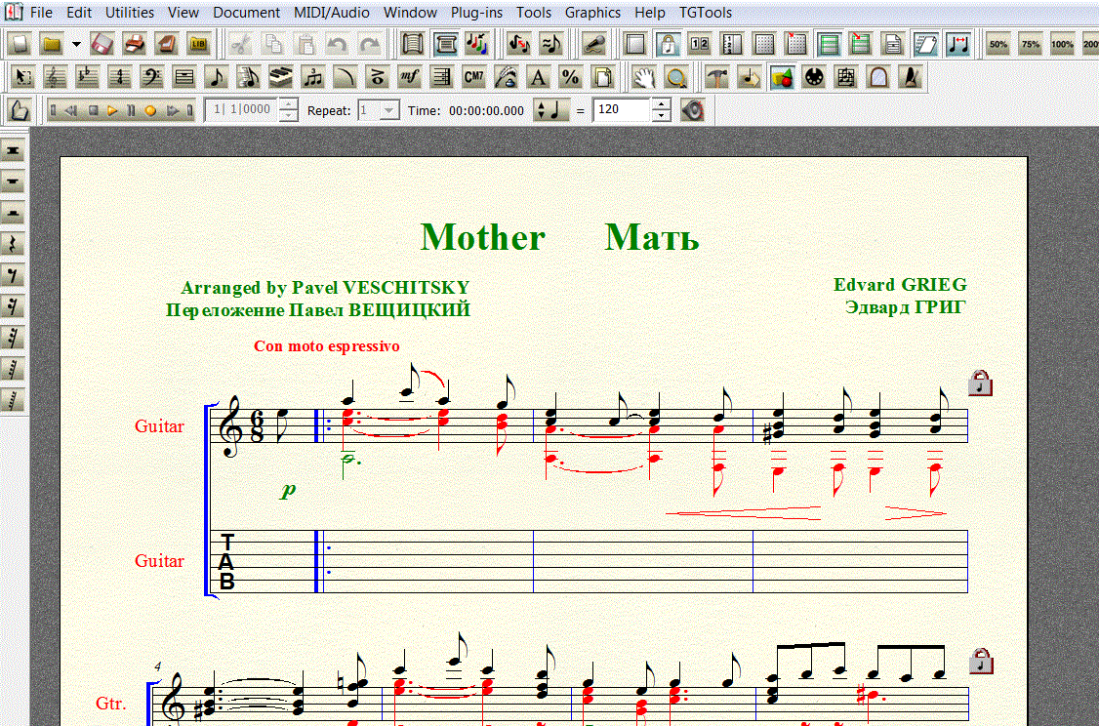
Task: Select the Zoom magnifier tool
Action: 675,76
